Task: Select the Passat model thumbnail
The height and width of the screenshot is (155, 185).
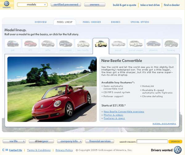Action: (x=118, y=45)
